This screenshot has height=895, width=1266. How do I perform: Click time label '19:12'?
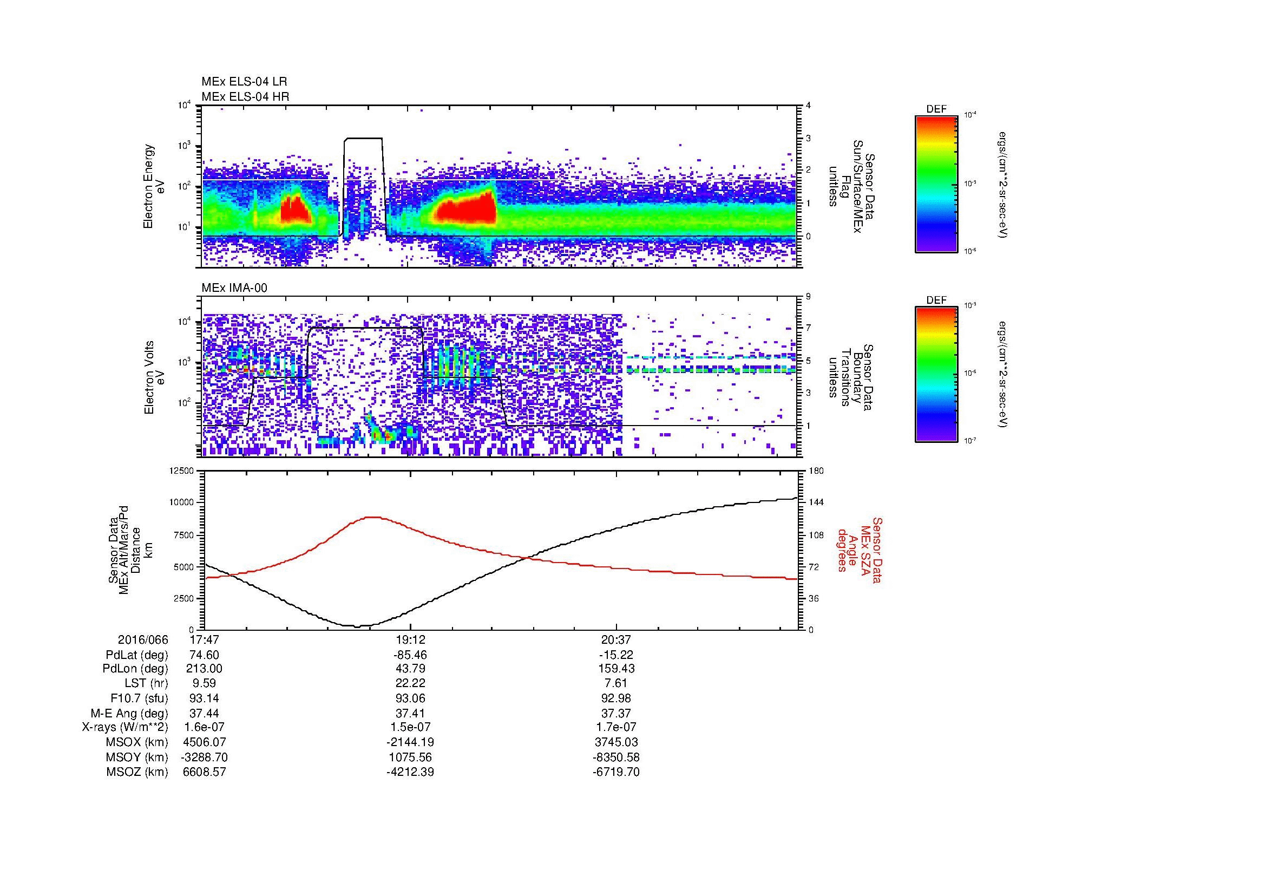410,640
